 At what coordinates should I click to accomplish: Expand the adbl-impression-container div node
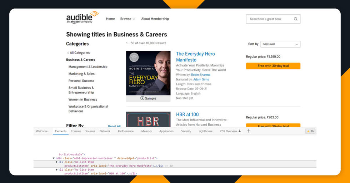(54, 158)
